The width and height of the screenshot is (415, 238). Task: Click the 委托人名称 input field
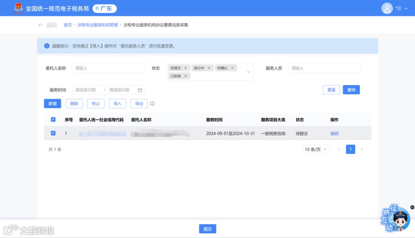pyautogui.click(x=109, y=68)
